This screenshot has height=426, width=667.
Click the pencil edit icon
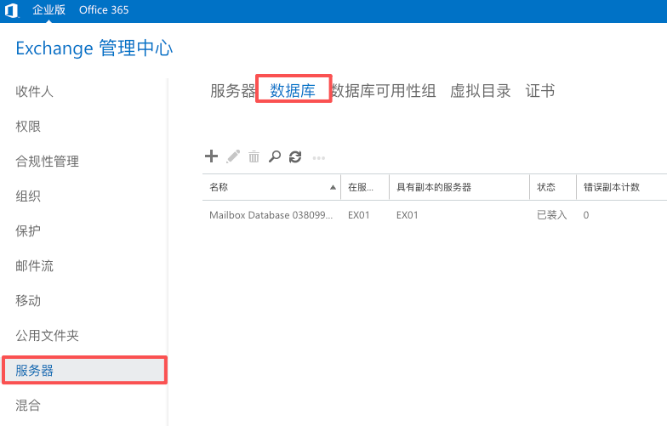tap(233, 156)
